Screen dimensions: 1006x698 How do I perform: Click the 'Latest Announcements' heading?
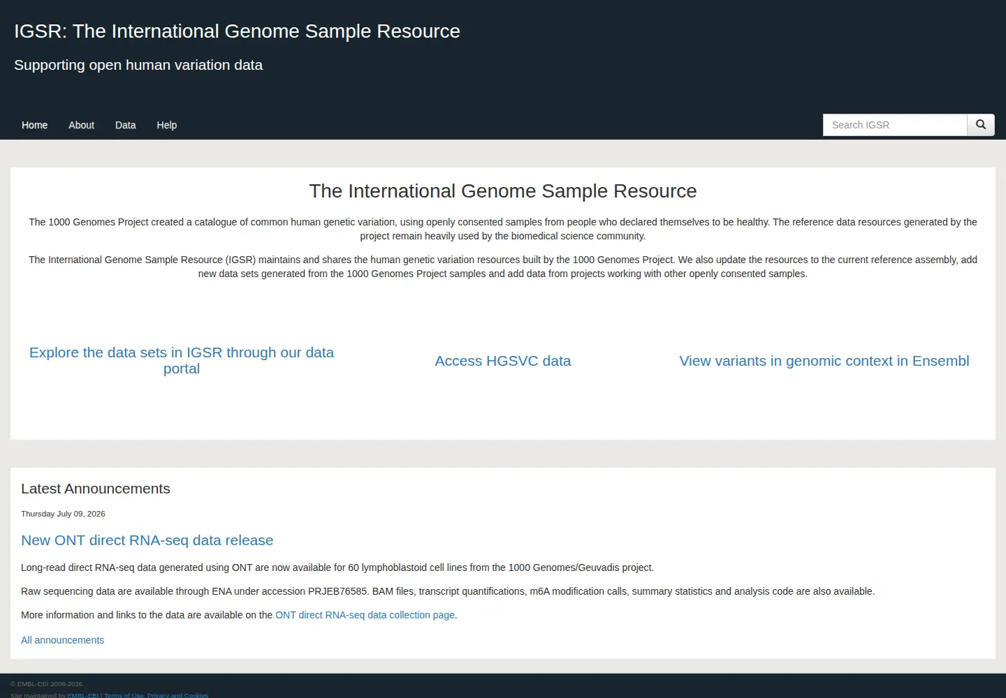96,489
